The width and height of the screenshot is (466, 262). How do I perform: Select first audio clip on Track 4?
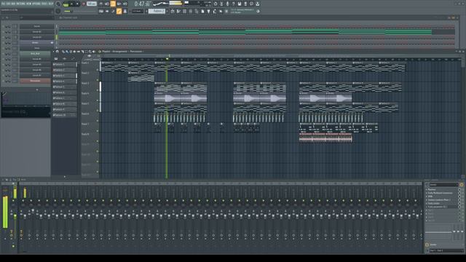167,98
